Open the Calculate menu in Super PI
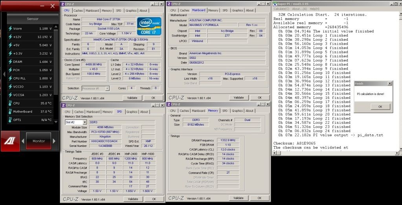 click(281, 9)
